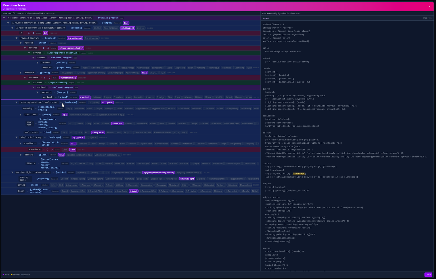The width and height of the screenshot is (436, 279).
Task: Collapse the [content] row triangle
Action: [x=12, y=28]
